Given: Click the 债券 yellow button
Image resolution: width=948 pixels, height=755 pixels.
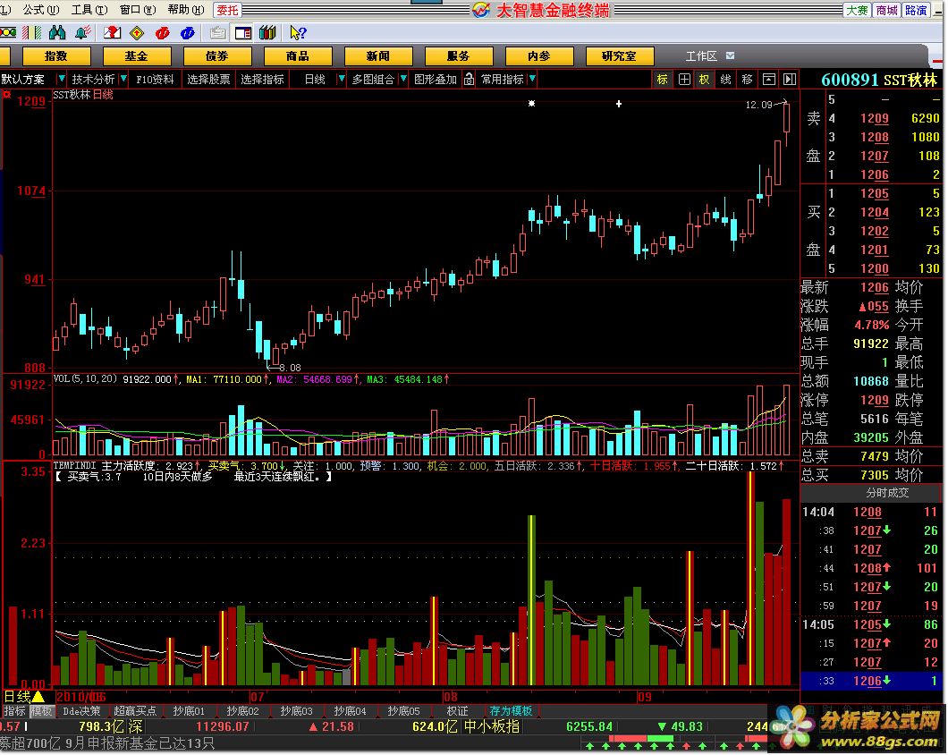Looking at the screenshot, I should (x=217, y=56).
